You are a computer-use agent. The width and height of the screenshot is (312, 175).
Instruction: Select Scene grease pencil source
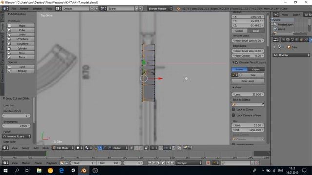[239, 69]
